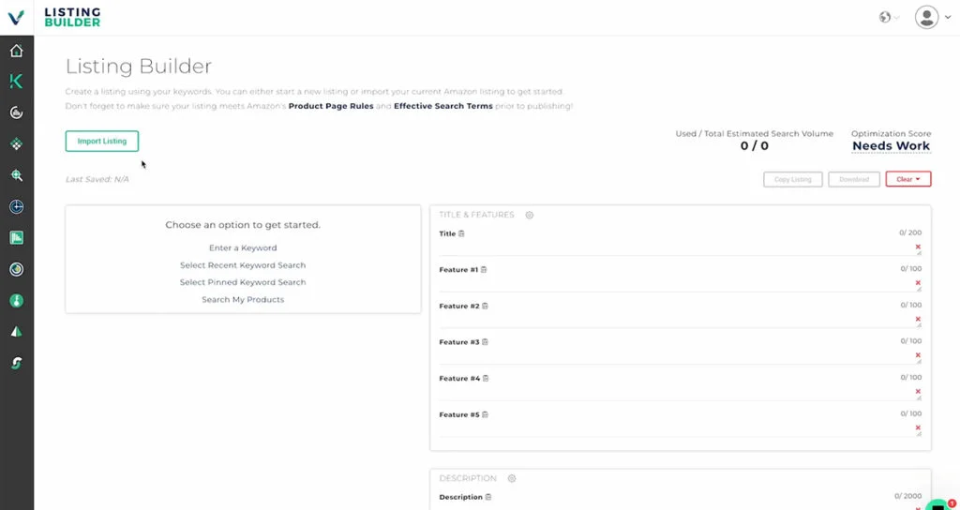
Task: Click the clipboard icon next to Description
Action: tap(487, 498)
